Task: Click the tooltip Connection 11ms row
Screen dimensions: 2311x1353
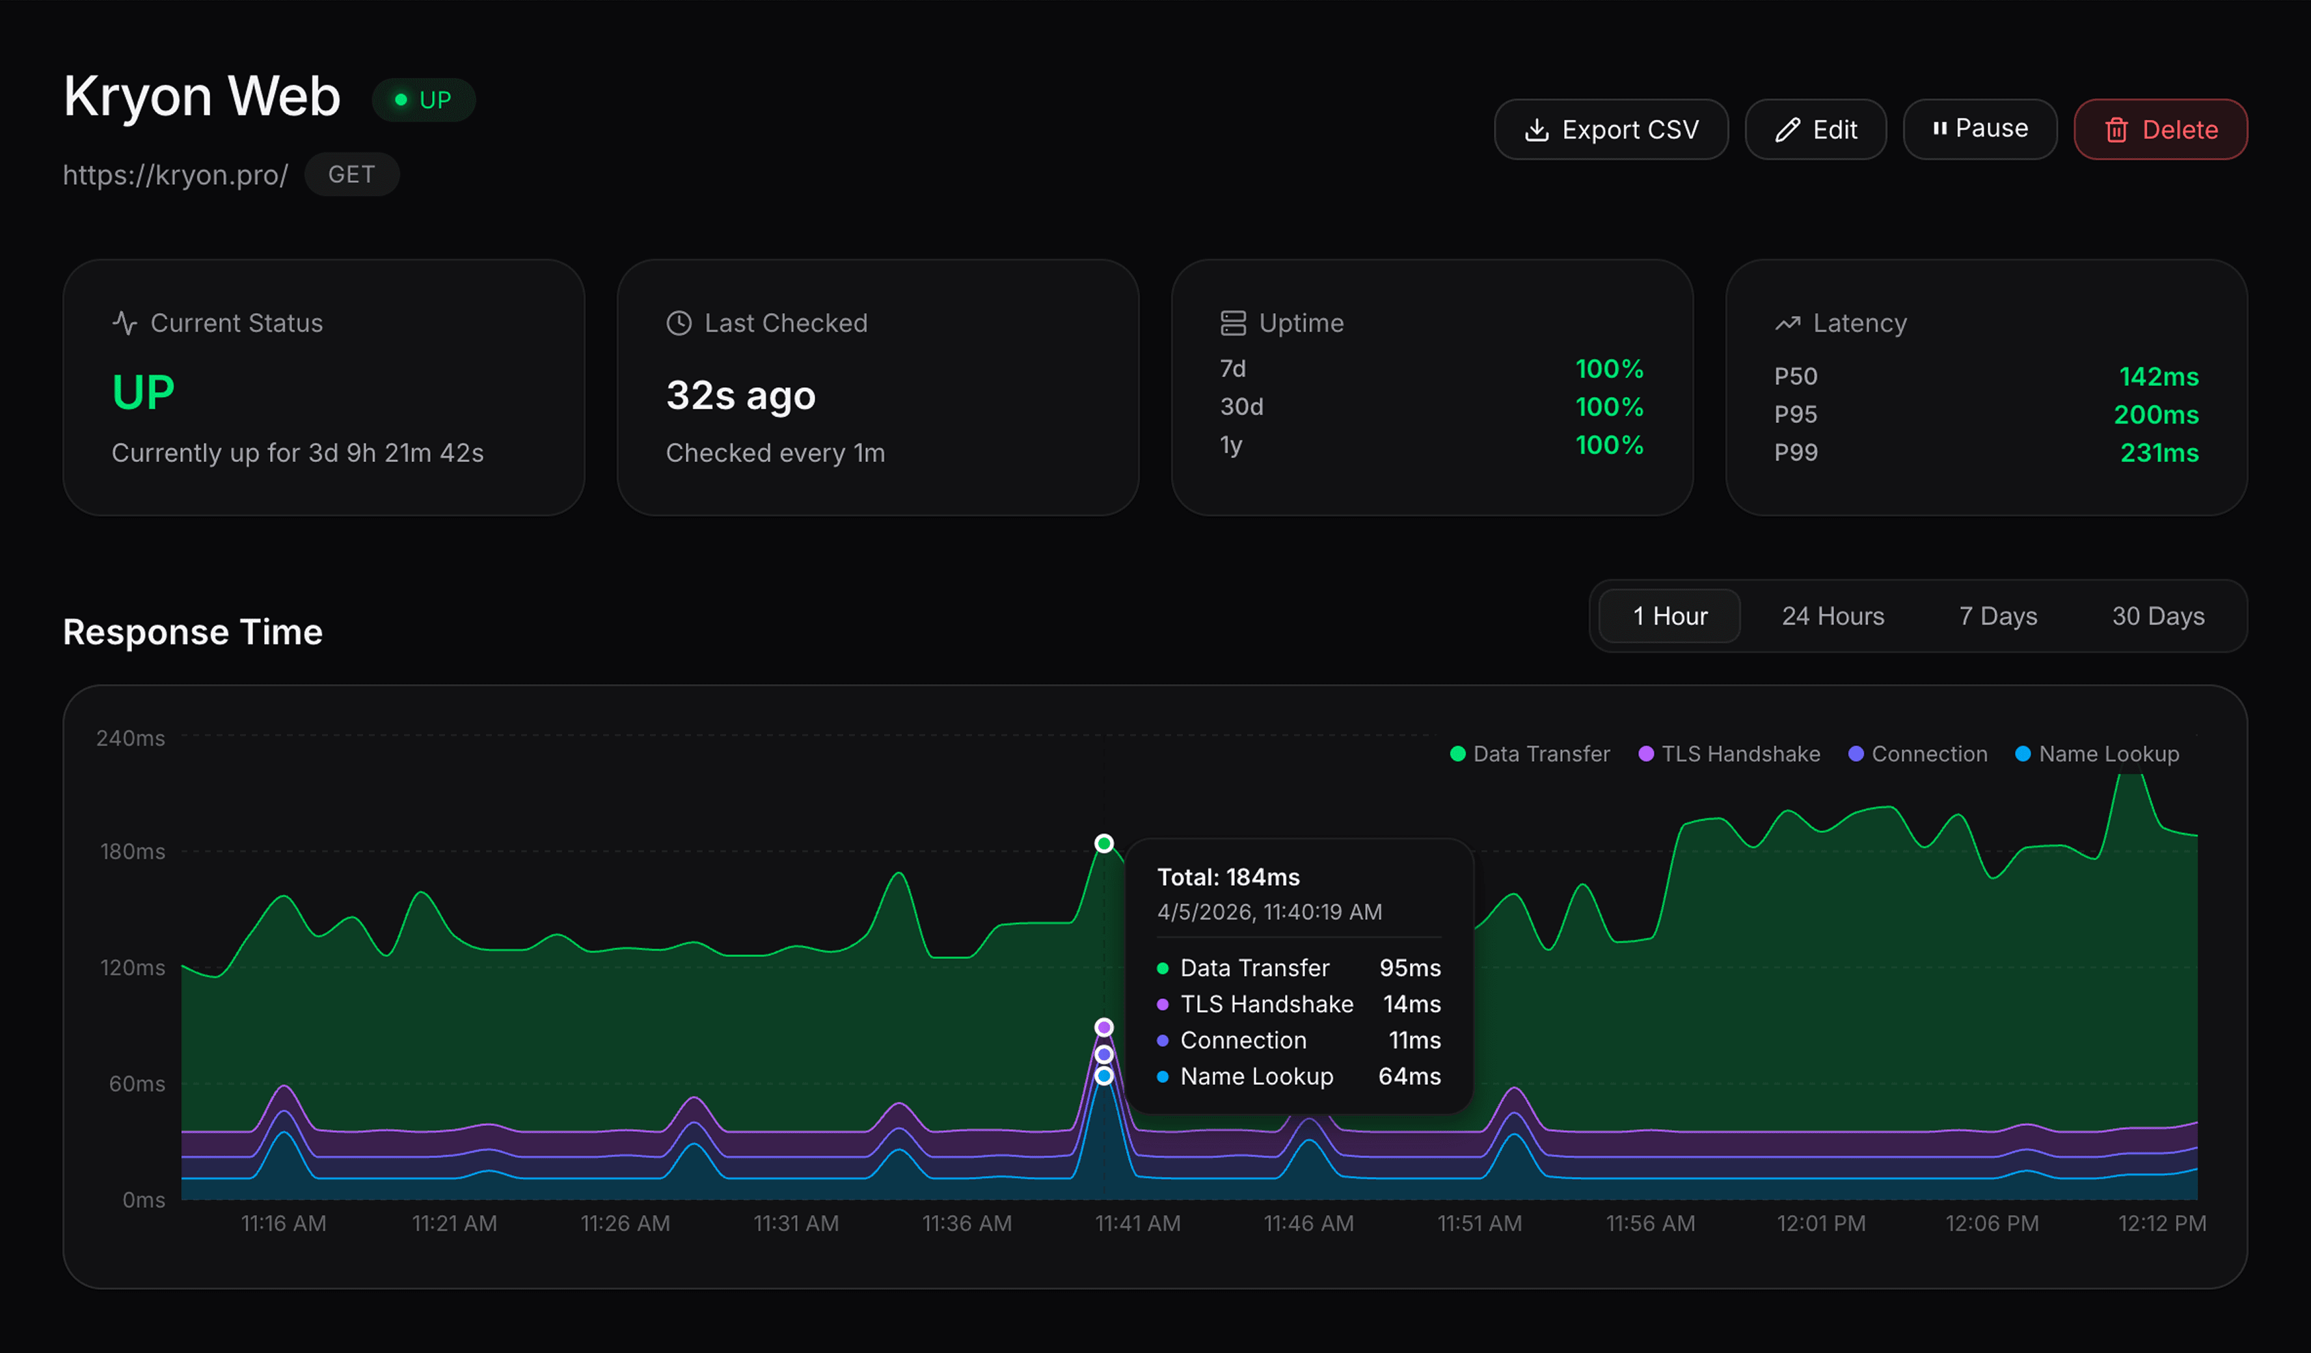Action: pyautogui.click(x=1299, y=1040)
